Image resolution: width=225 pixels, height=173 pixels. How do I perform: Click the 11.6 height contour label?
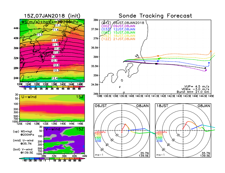[x=55, y=40]
